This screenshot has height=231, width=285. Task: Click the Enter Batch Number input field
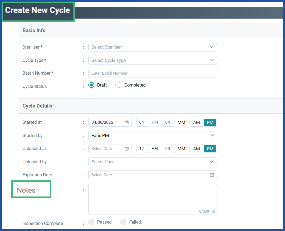(x=152, y=73)
